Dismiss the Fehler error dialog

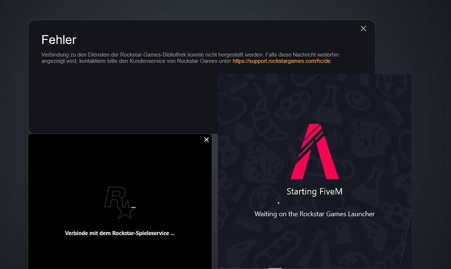pyautogui.click(x=363, y=28)
